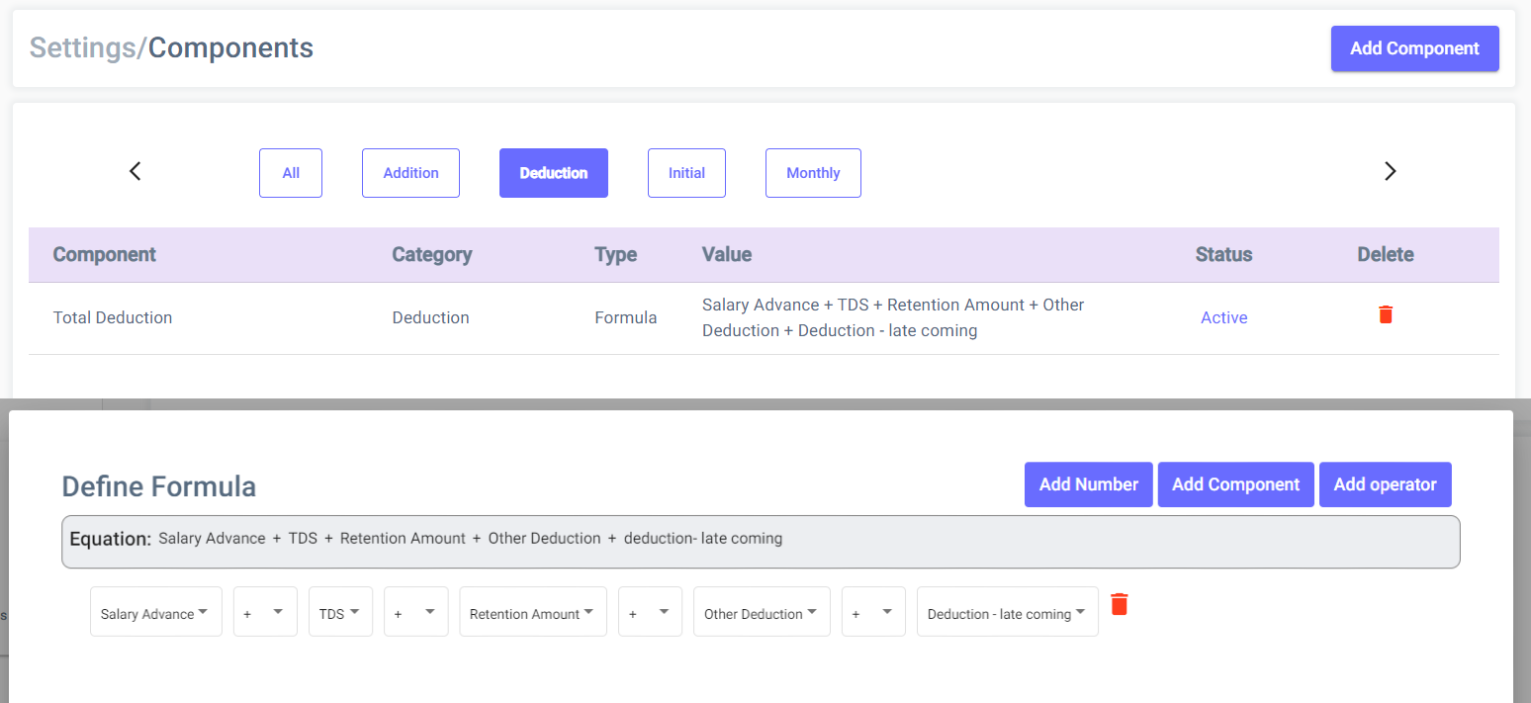This screenshot has height=703, width=1531.
Task: Toggle the Active status of Total Deduction
Action: coord(1223,317)
